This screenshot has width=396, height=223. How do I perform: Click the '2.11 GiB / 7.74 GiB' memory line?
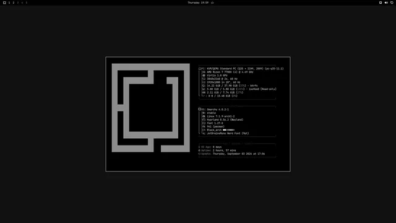[225, 92]
